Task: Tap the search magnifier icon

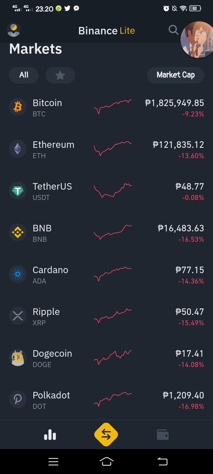Action: pyautogui.click(x=173, y=30)
